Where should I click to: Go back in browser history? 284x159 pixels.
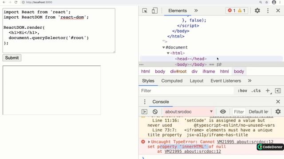pyautogui.click(x=4, y=2)
